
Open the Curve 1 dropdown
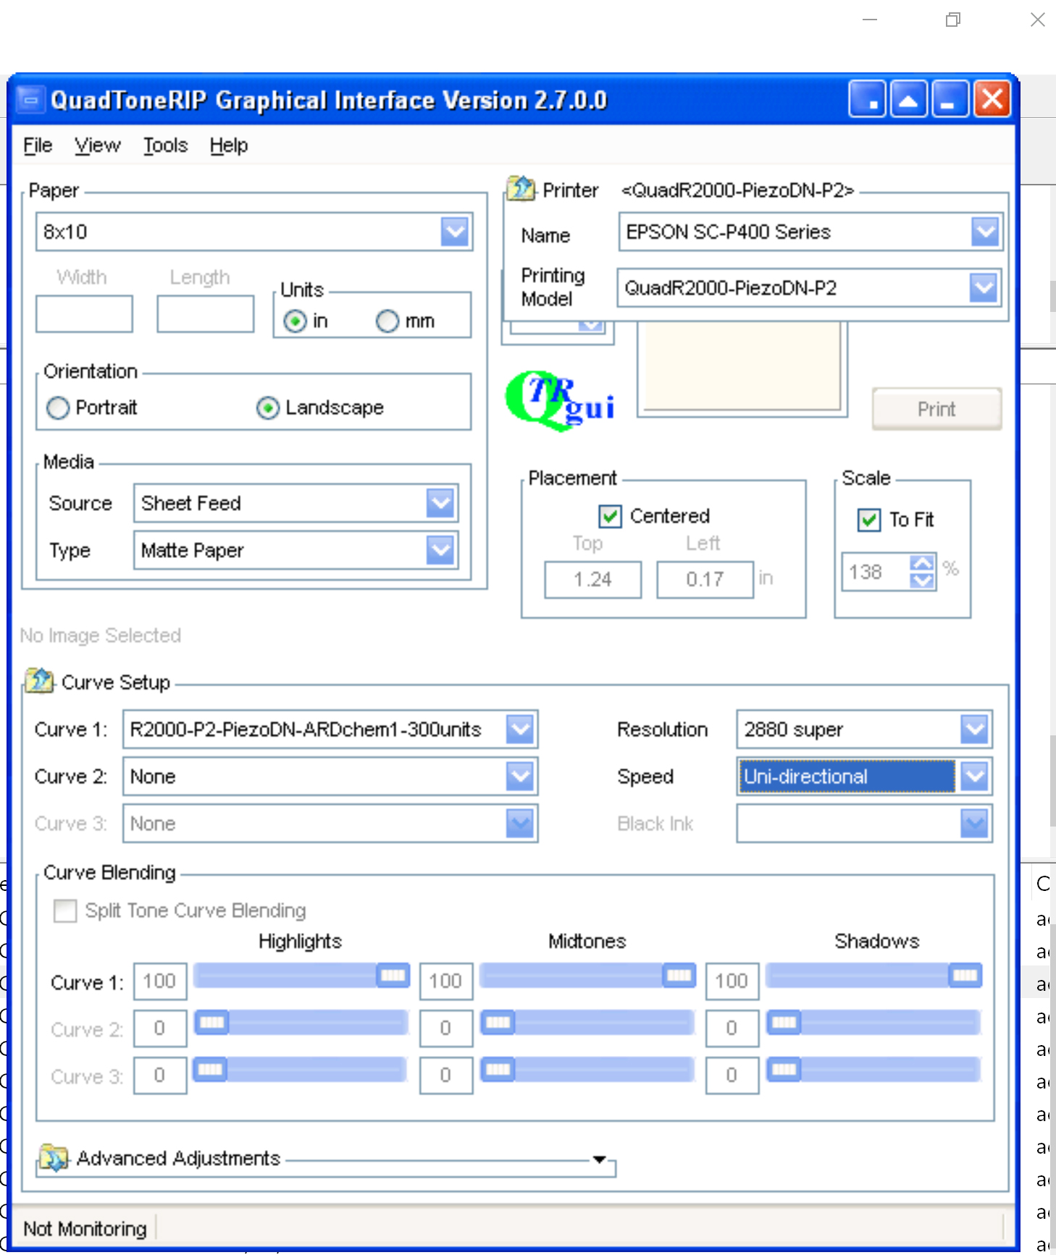coord(520,730)
